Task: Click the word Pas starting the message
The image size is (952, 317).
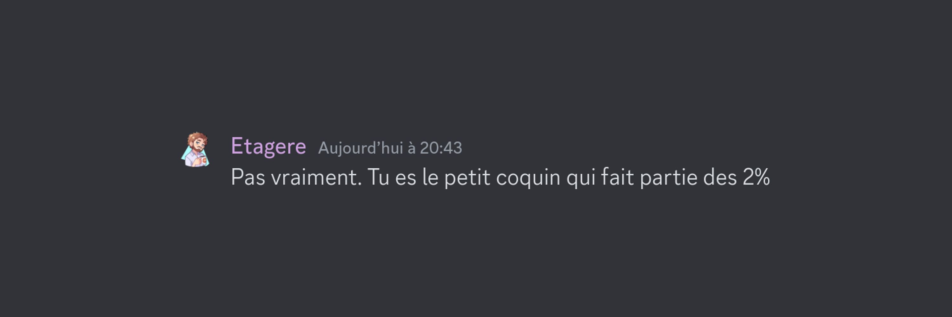Action: 248,177
